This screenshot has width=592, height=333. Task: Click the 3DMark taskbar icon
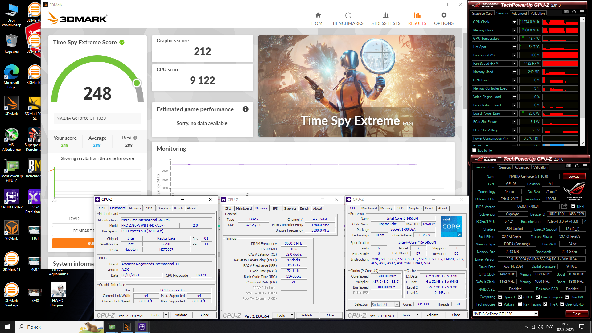point(127,327)
